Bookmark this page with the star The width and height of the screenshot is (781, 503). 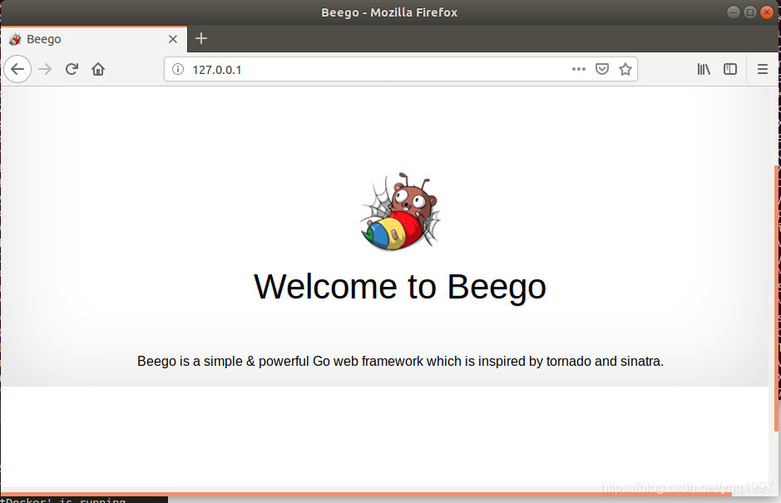(625, 69)
